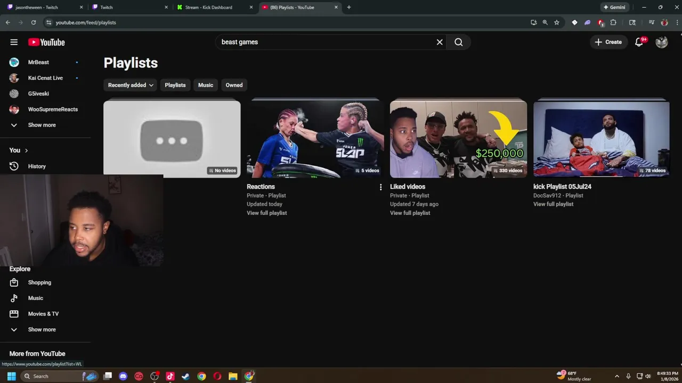
Task: Click the Gemini button in Chrome
Action: (x=614, y=7)
